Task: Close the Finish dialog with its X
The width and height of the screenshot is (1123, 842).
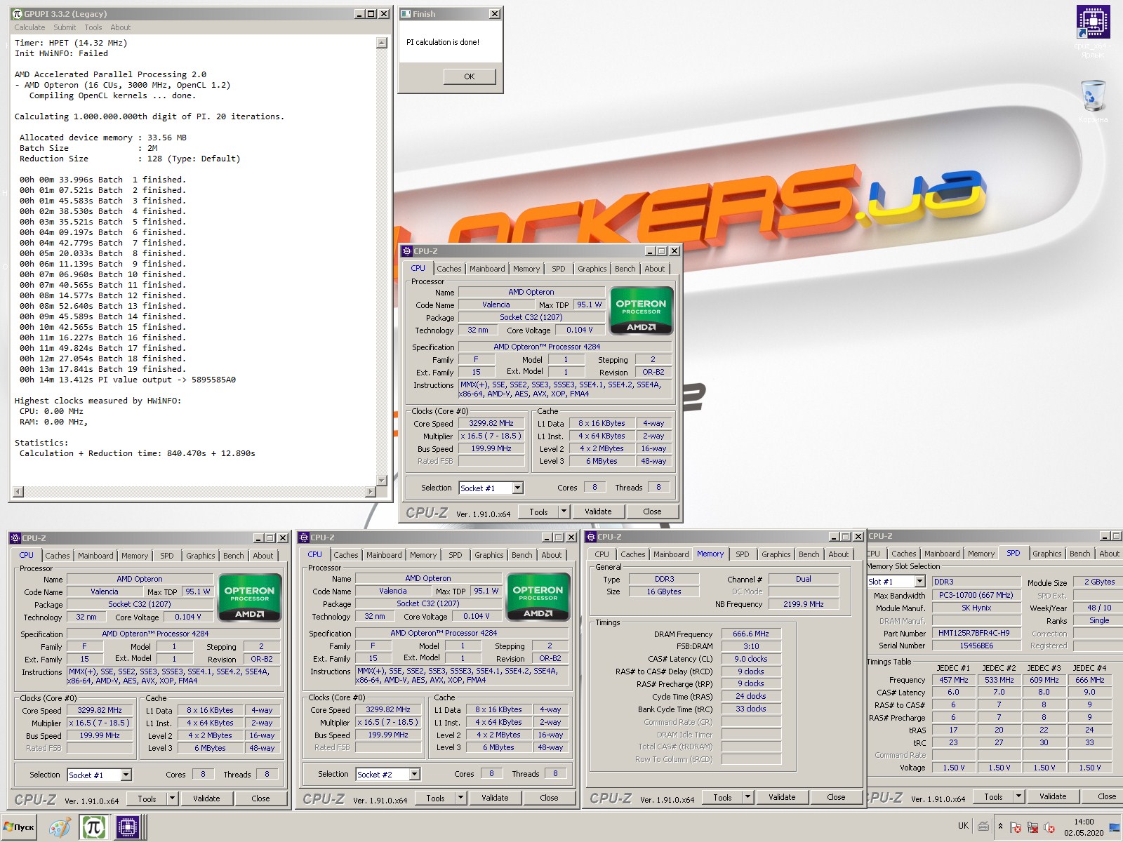Action: coord(495,13)
